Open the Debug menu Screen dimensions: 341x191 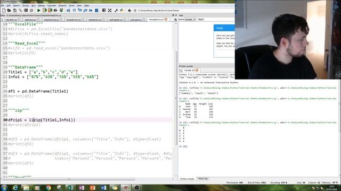coord(42,5)
